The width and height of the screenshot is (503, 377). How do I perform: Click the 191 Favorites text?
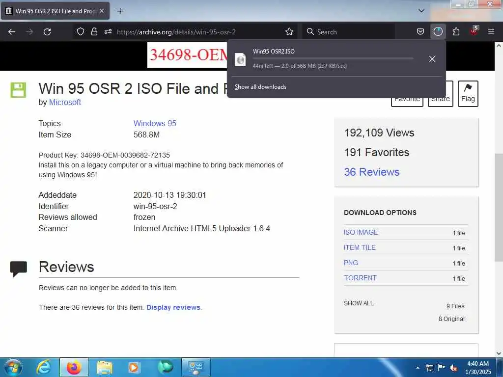click(377, 152)
